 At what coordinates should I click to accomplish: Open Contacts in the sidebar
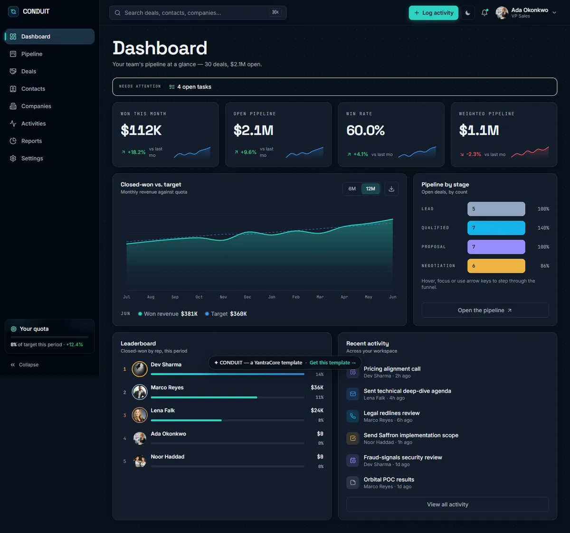(x=49, y=89)
